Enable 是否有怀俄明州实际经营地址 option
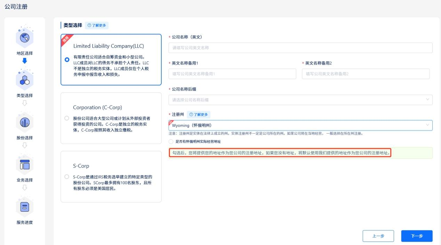This screenshot has width=441, height=245. click(170, 141)
